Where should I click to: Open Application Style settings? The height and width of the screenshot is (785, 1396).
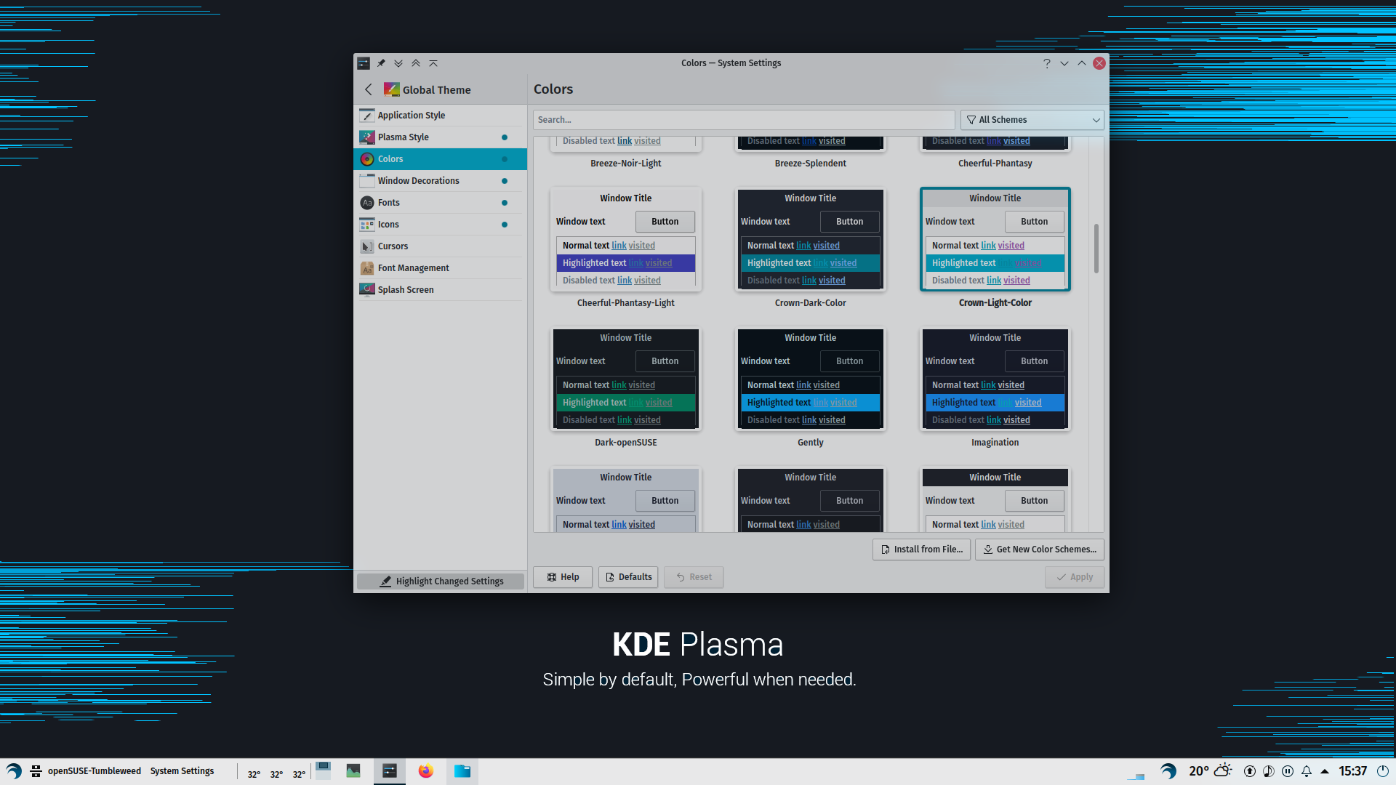point(441,116)
